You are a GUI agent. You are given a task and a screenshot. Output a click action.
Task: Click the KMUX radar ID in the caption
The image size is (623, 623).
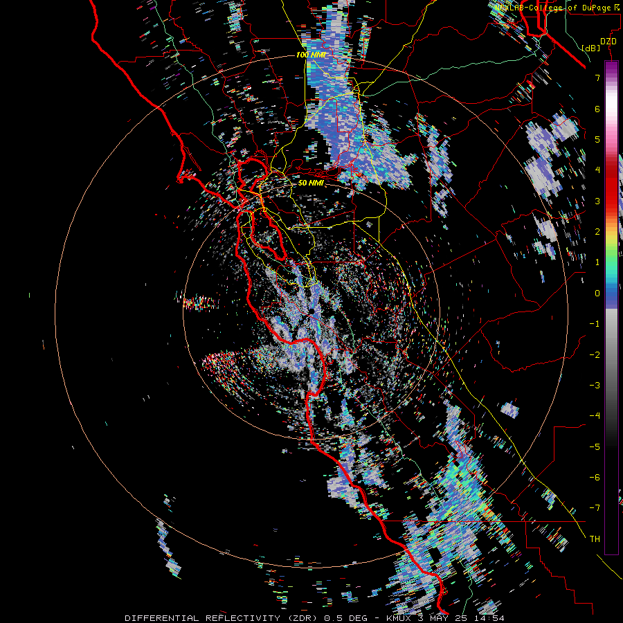(398, 618)
